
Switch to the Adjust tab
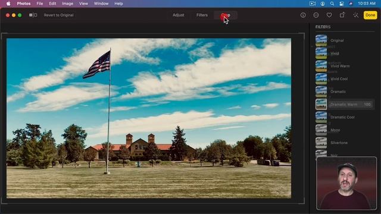pyautogui.click(x=179, y=15)
